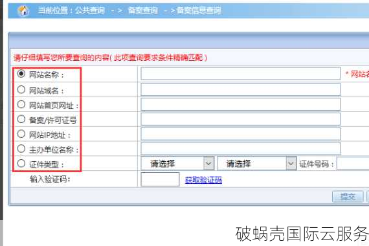Click 备案信息查询 in the breadcrumb

click(198, 10)
